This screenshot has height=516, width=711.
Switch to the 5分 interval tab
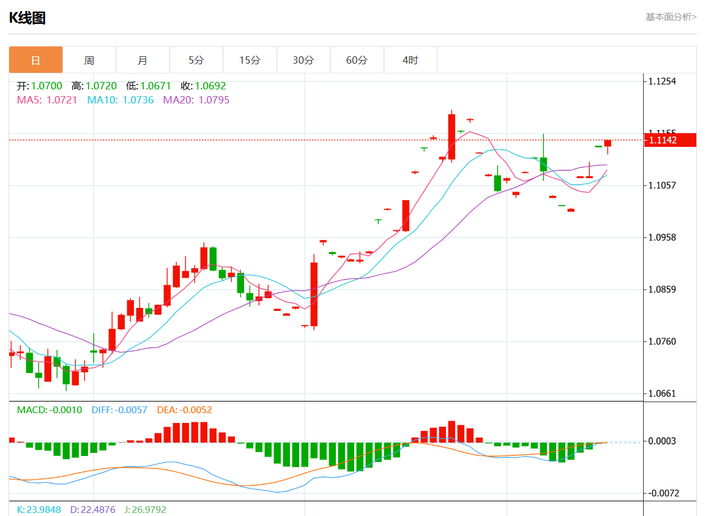tap(196, 60)
